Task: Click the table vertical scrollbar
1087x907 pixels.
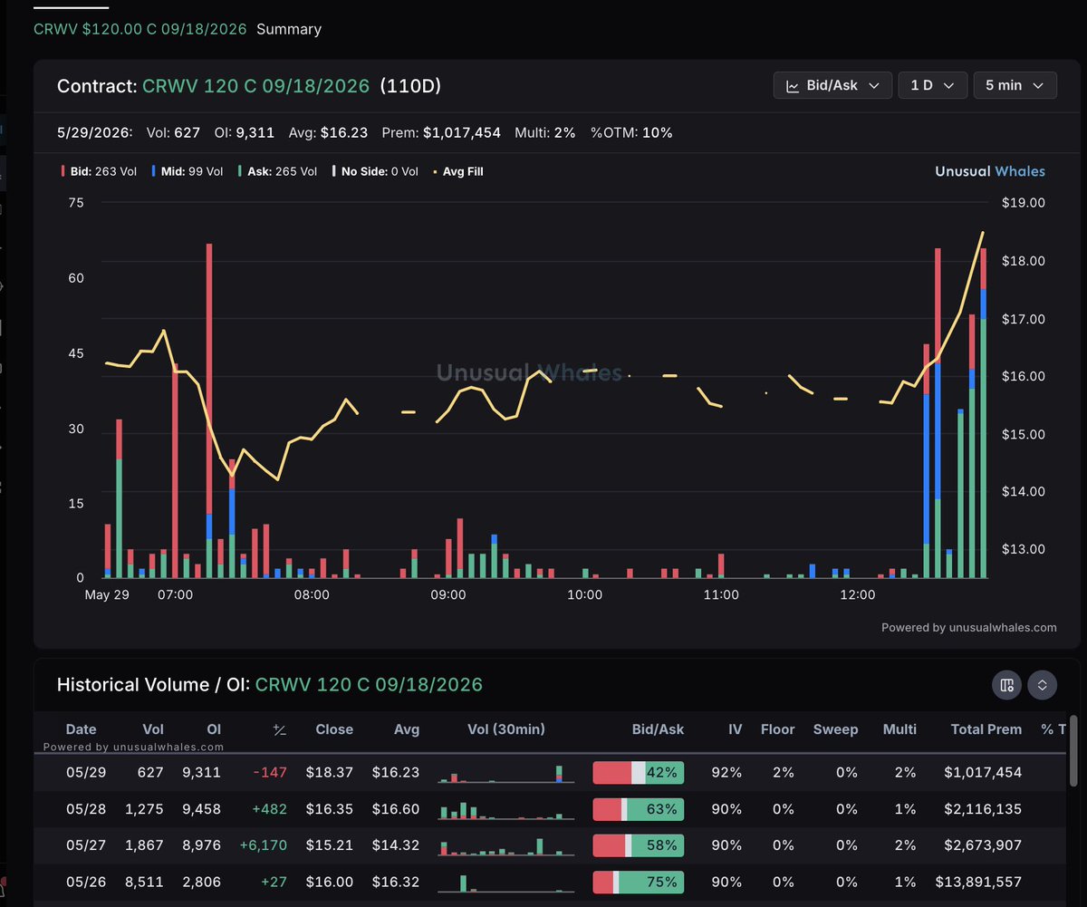Action: pyautogui.click(x=1074, y=752)
